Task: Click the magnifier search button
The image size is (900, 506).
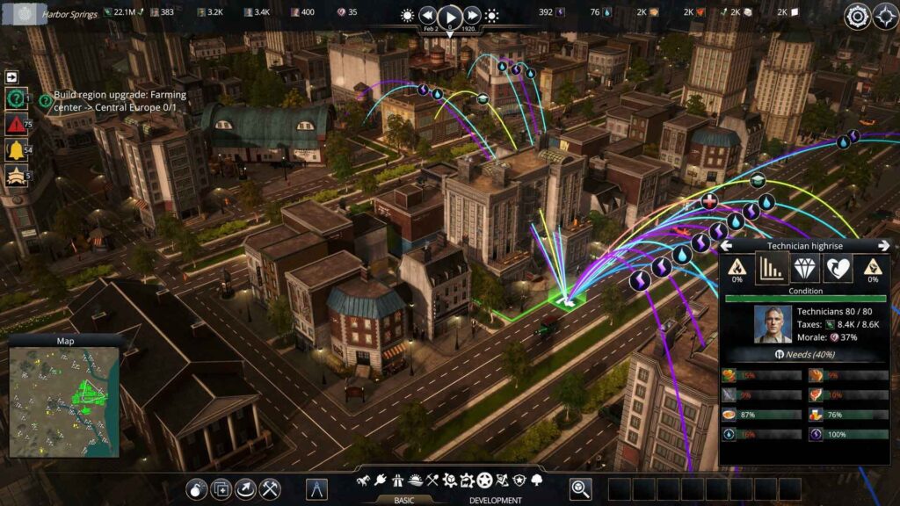Action: point(580,488)
